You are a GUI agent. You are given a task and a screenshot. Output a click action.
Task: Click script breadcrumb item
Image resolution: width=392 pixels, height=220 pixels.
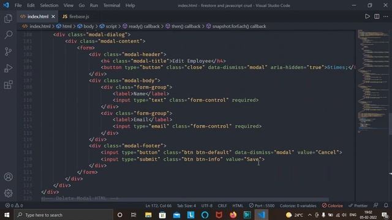coord(108,26)
